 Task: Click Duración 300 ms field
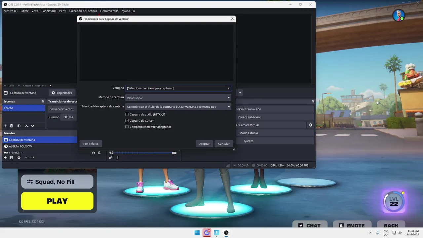click(69, 117)
